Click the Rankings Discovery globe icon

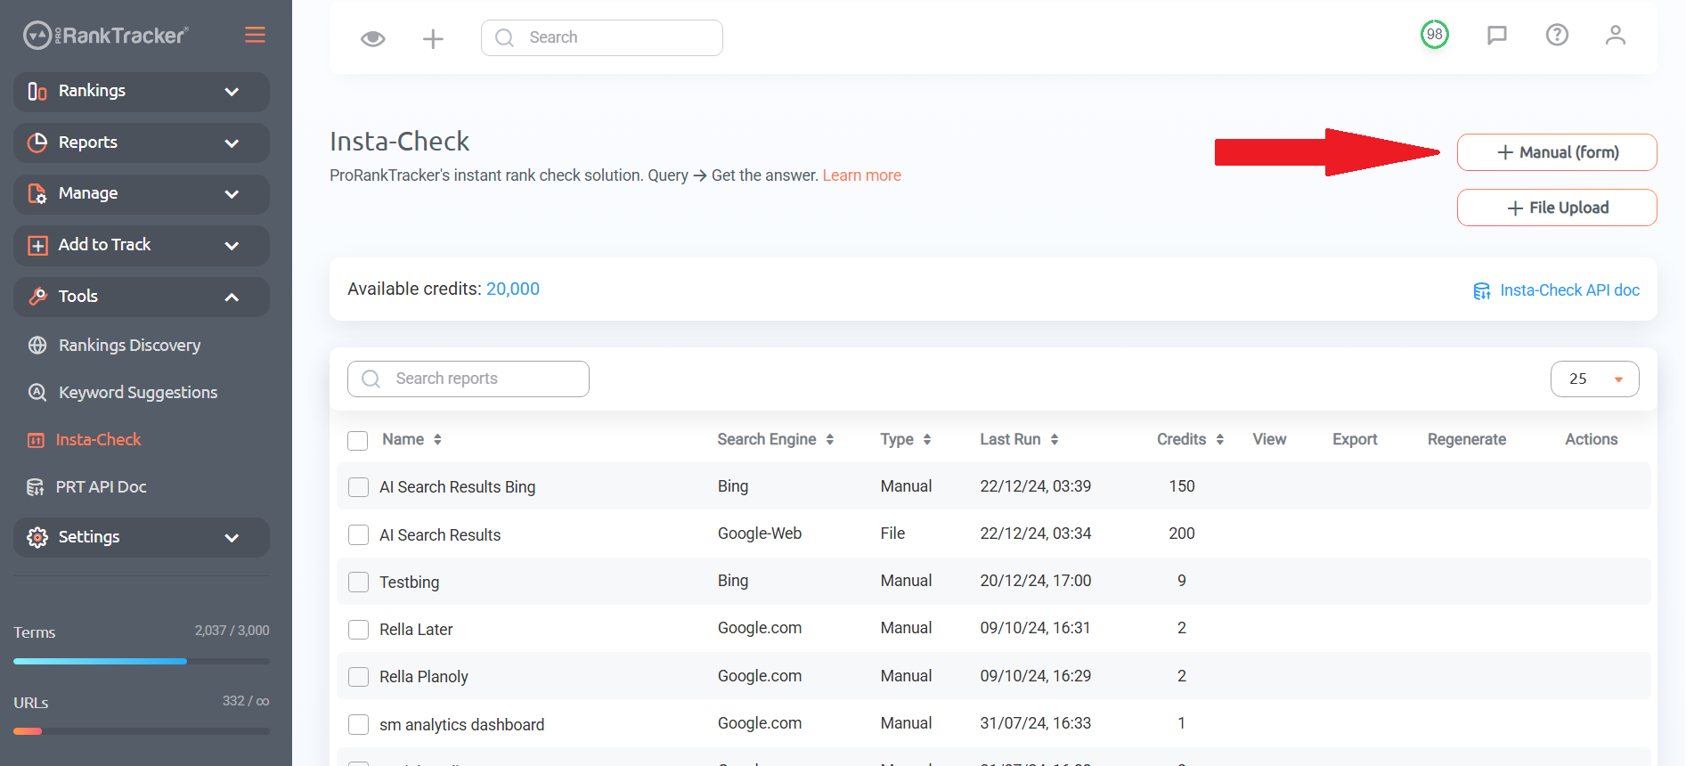click(x=37, y=346)
